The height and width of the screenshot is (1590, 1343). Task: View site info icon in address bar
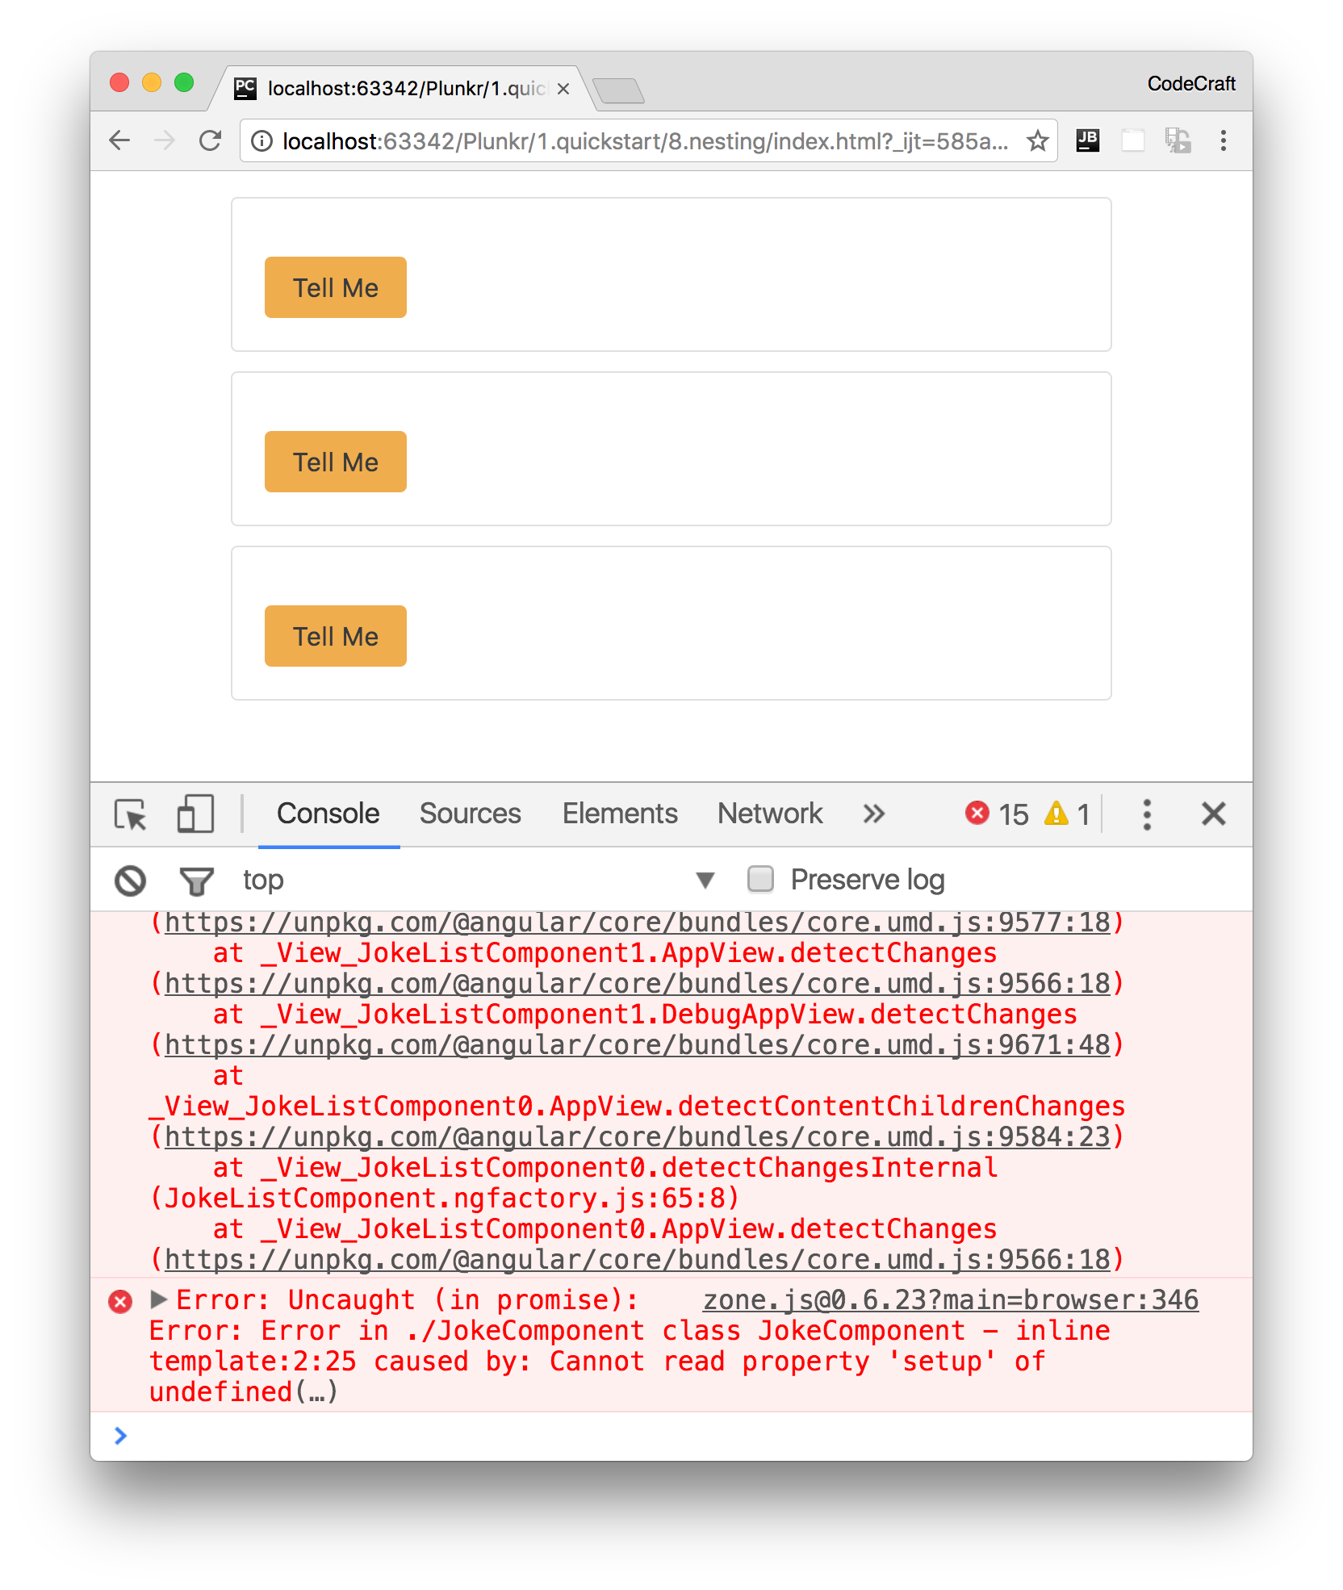[x=261, y=141]
